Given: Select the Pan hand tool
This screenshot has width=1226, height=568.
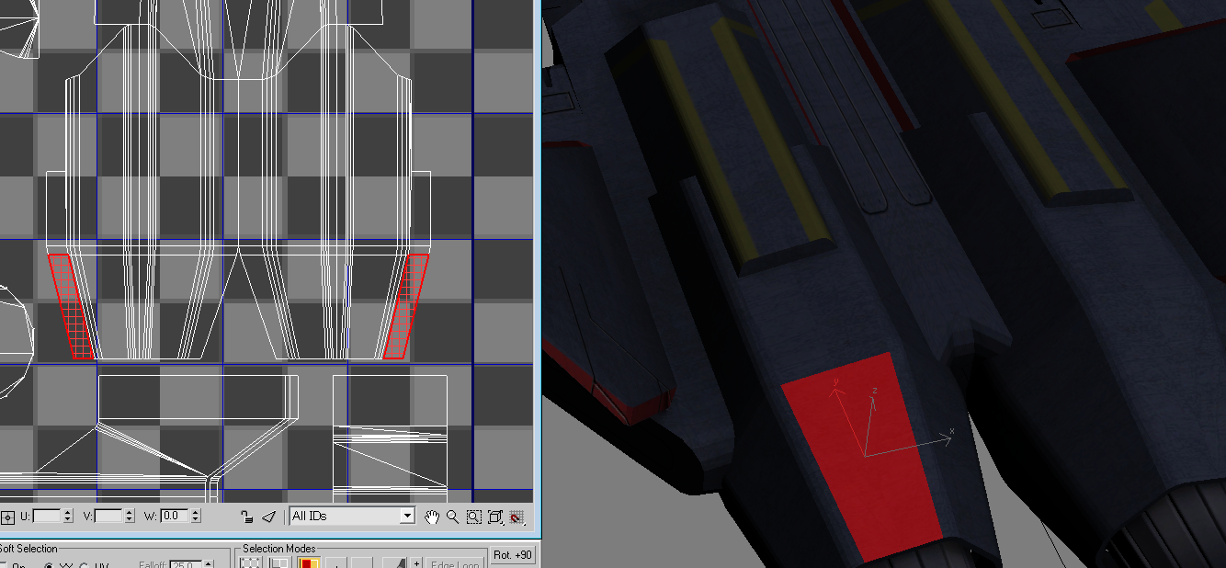Looking at the screenshot, I should pos(432,517).
